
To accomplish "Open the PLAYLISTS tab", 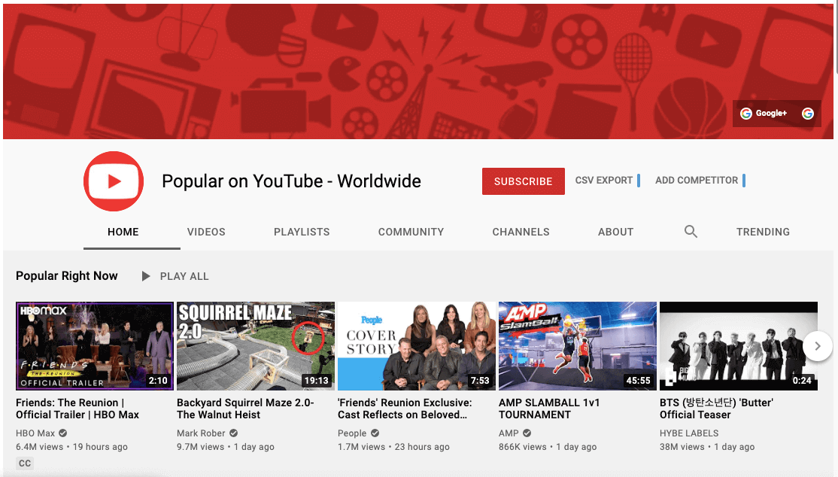I will pos(302,232).
